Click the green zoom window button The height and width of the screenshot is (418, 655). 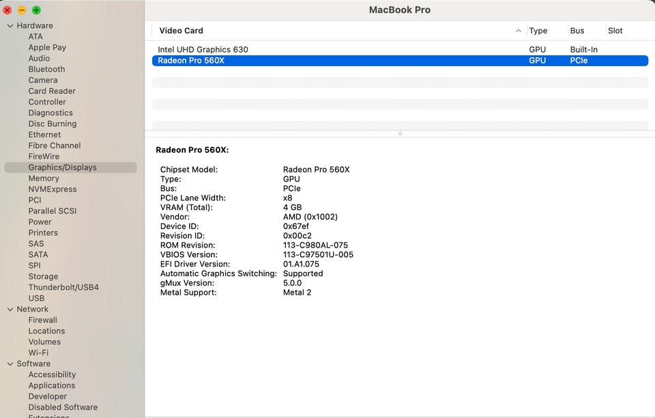point(36,10)
